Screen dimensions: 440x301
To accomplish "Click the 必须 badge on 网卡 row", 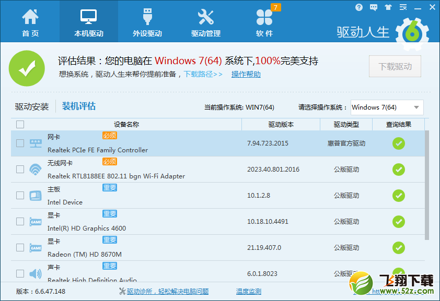I will [x=109, y=136].
